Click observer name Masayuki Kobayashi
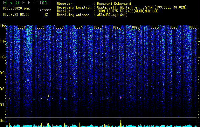The width and height of the screenshot is (200, 127). point(114,3)
